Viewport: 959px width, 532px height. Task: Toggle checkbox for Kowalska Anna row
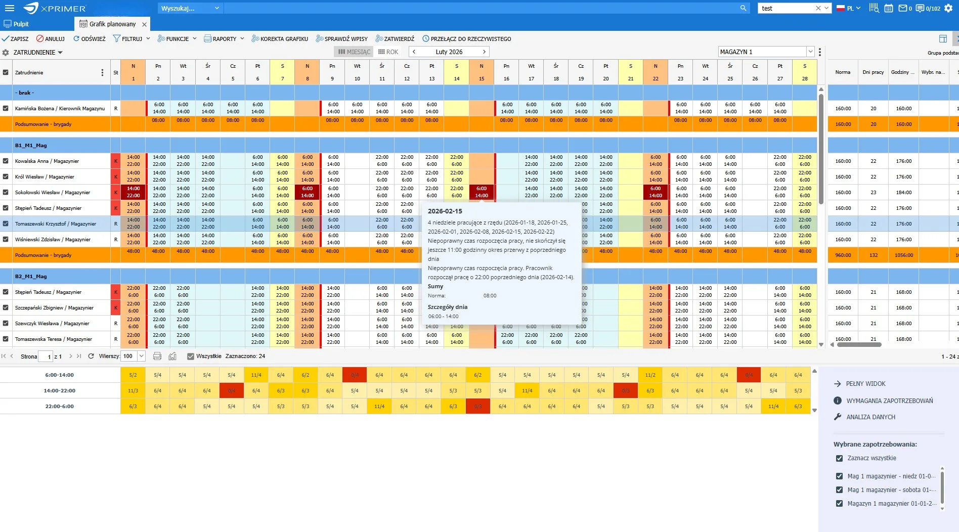point(6,161)
